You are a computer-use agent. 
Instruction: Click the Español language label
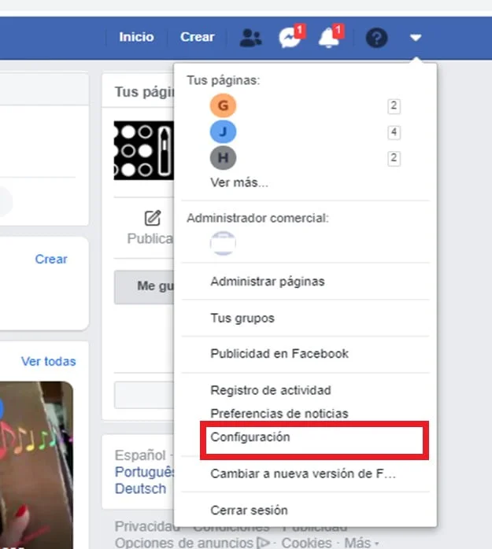point(140,455)
